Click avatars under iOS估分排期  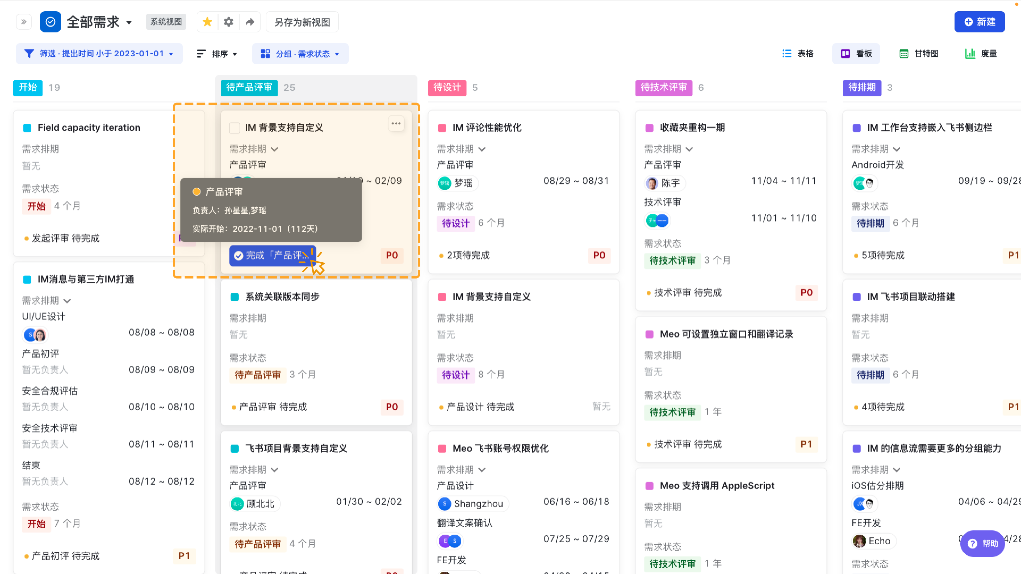[864, 504]
